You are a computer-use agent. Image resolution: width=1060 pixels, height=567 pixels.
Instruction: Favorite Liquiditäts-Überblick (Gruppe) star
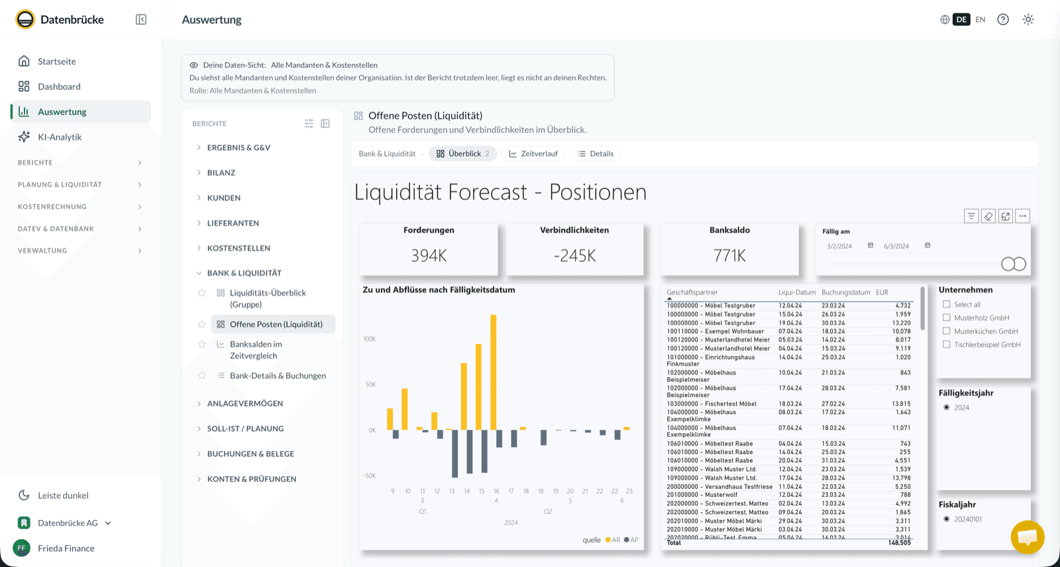[202, 293]
